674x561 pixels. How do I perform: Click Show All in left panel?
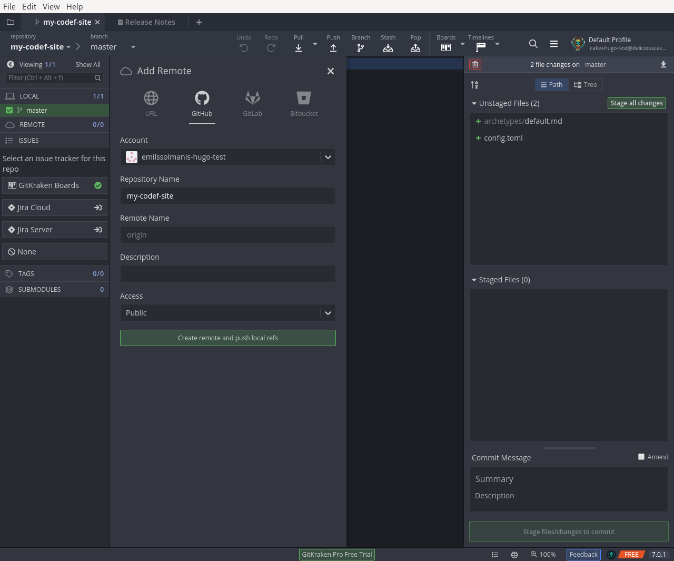88,64
